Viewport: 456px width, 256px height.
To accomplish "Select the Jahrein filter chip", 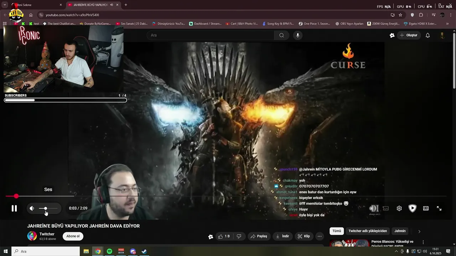I will (400, 231).
